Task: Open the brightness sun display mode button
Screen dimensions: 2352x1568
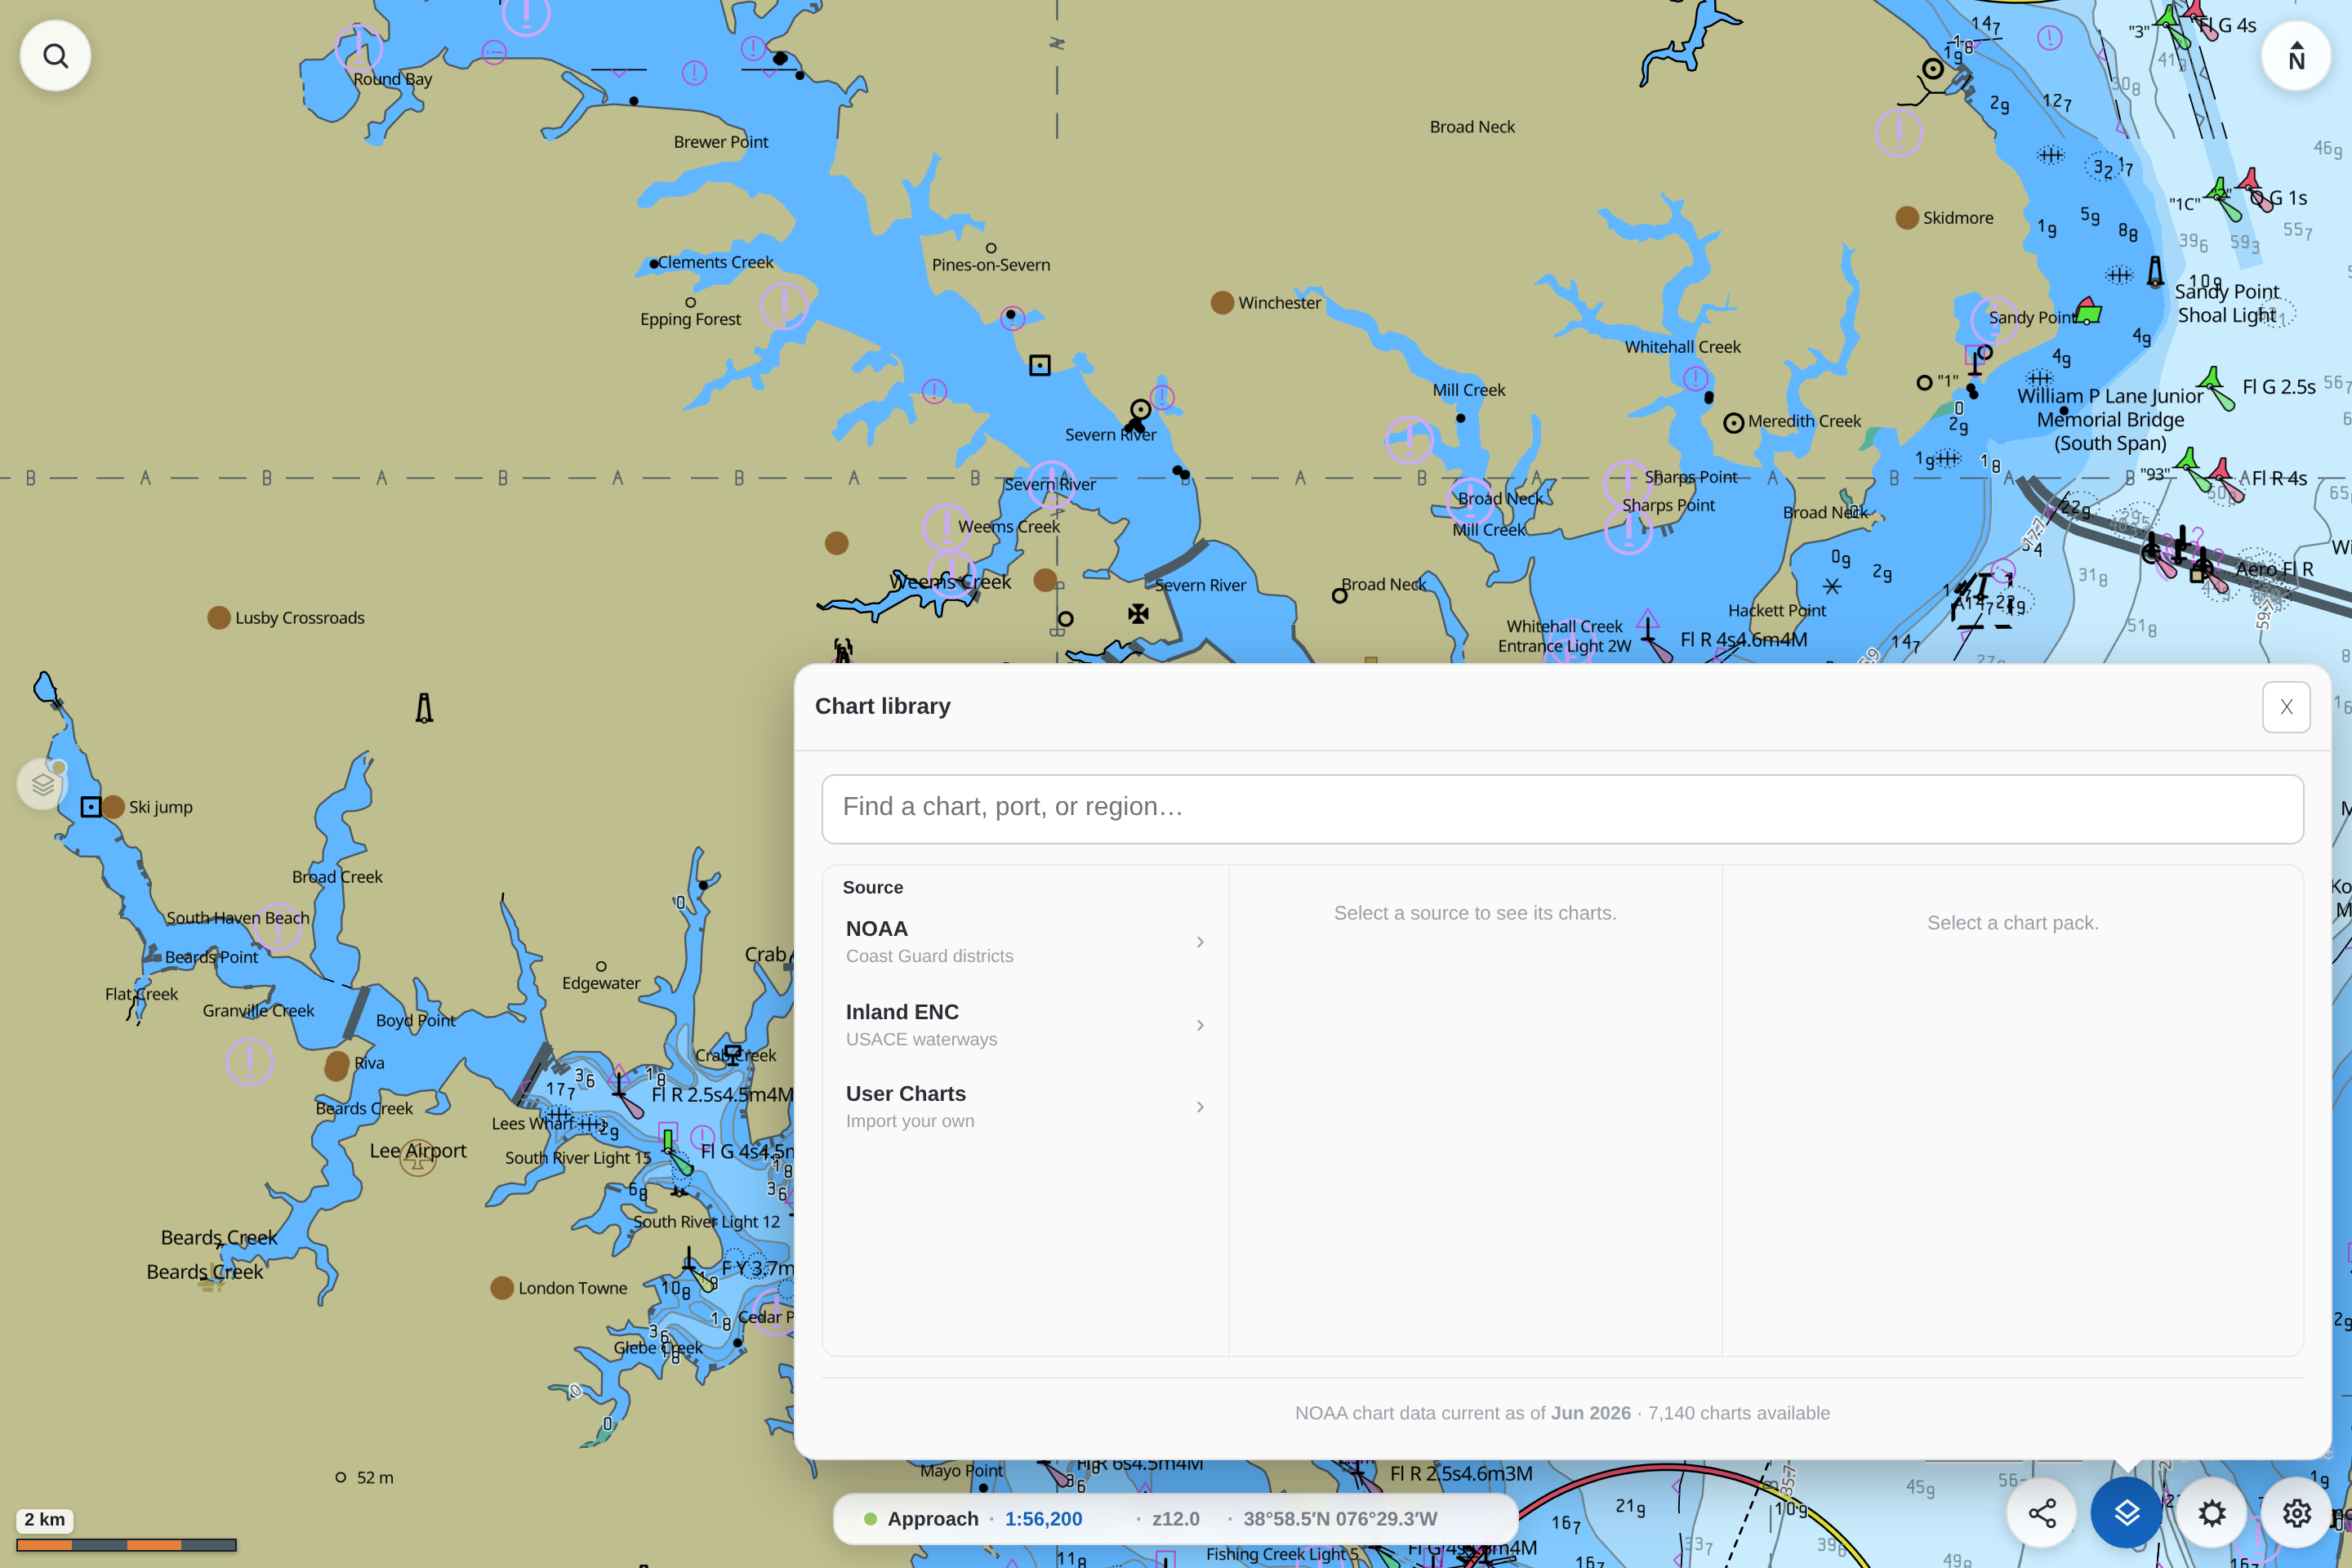Action: tap(2212, 1513)
